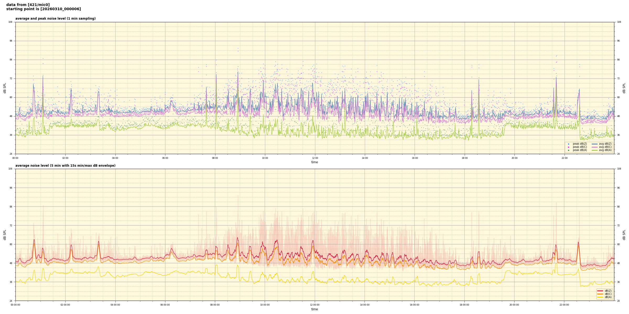Click the 'average noise level (5 min' chart title
The width and height of the screenshot is (629, 314).
click(x=65, y=166)
